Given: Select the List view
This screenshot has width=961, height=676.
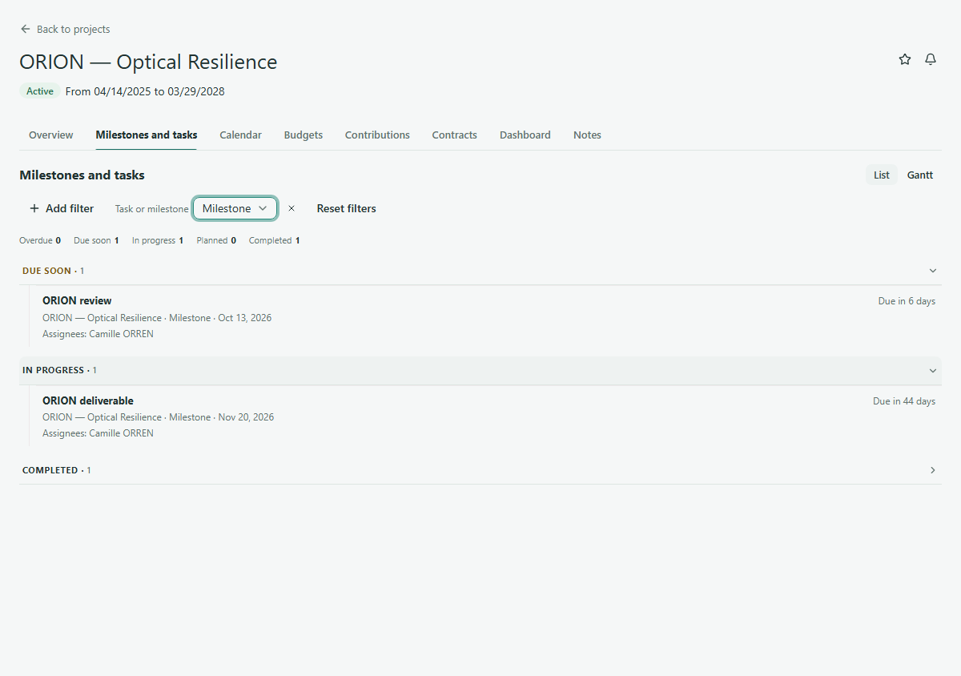Looking at the screenshot, I should pos(882,175).
